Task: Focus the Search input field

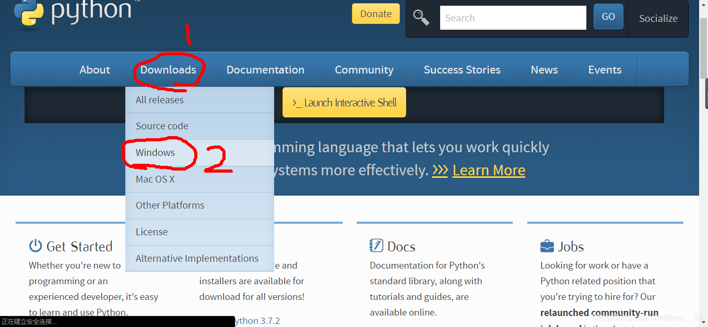Action: [x=513, y=18]
